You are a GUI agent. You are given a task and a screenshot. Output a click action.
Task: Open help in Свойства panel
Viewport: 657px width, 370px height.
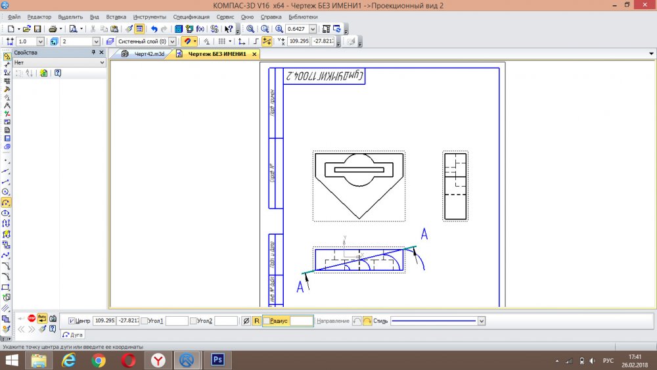point(58,73)
